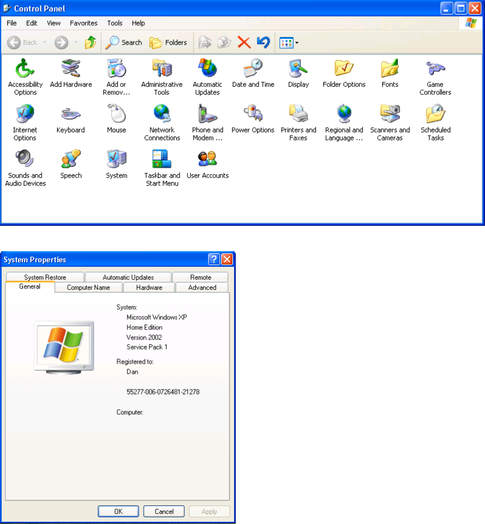Switch to the Automatic Updates tab

point(128,277)
